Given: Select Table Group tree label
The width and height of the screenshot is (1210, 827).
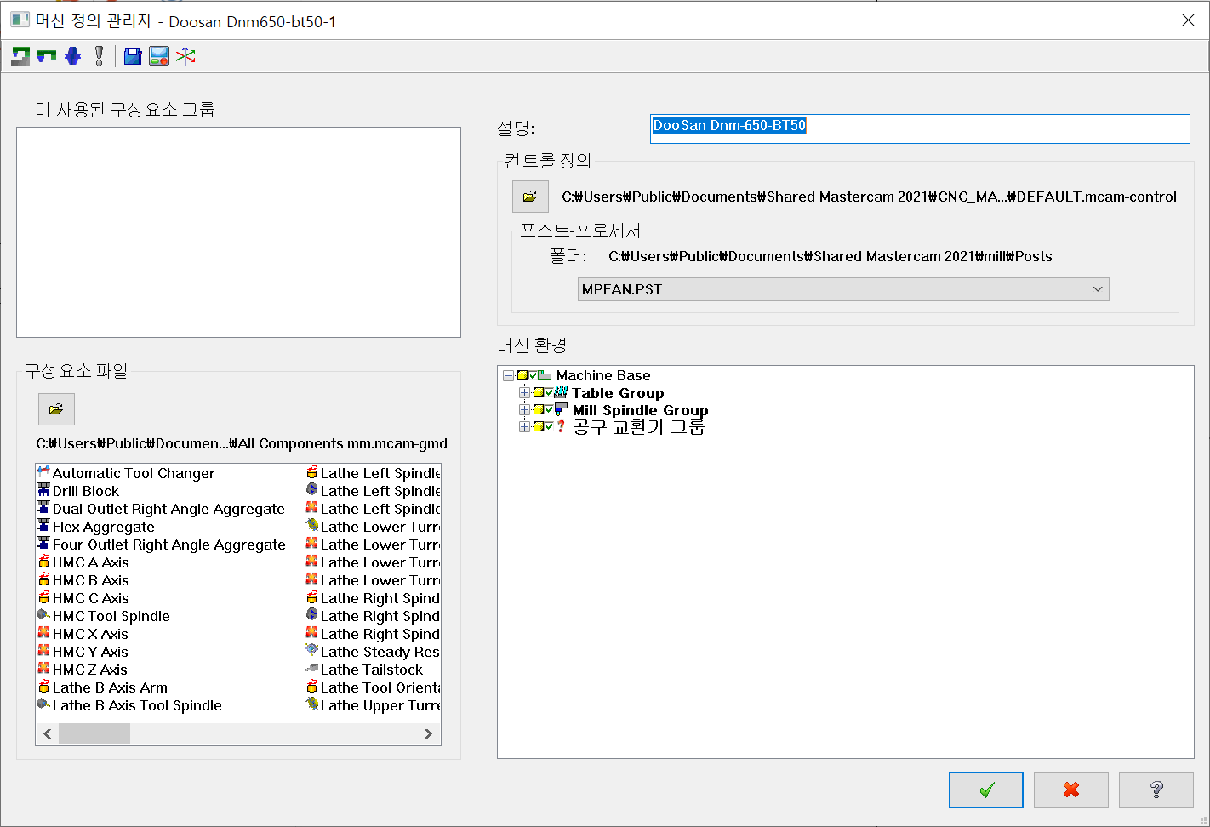Looking at the screenshot, I should 618,393.
